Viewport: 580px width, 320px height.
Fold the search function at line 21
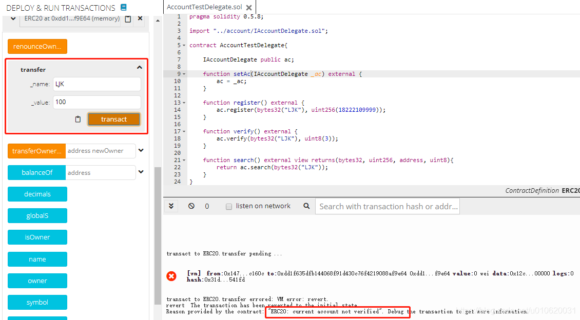[184, 160]
